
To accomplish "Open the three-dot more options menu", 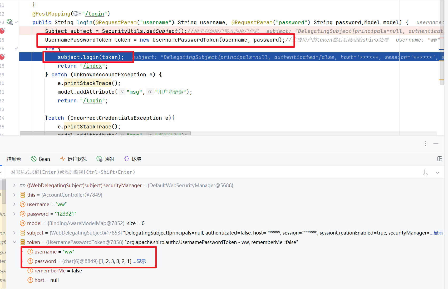I will [426, 144].
